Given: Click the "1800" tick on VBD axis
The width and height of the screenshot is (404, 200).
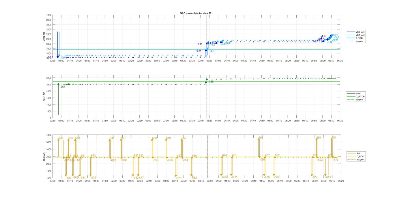Looking at the screenshot, I should (49, 15).
